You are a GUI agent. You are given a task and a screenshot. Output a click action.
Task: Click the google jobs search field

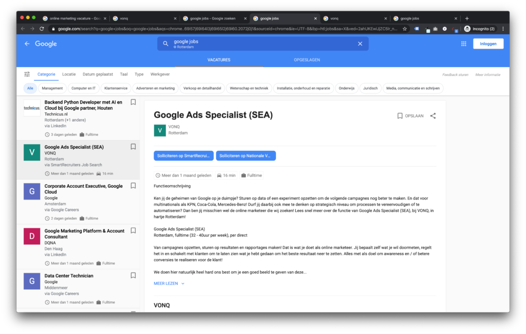pos(262,44)
